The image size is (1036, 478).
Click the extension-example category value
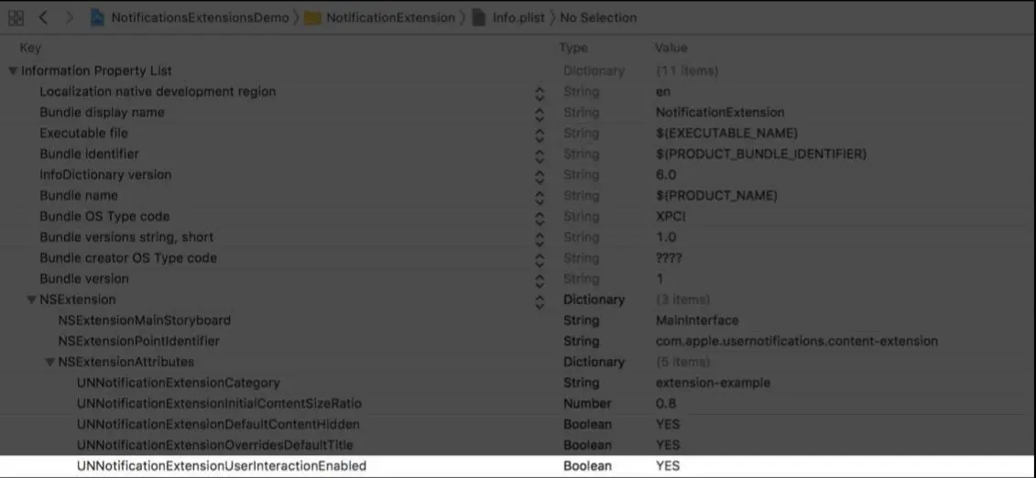713,383
